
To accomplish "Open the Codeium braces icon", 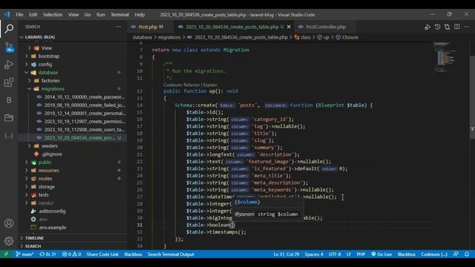I will [x=9, y=136].
